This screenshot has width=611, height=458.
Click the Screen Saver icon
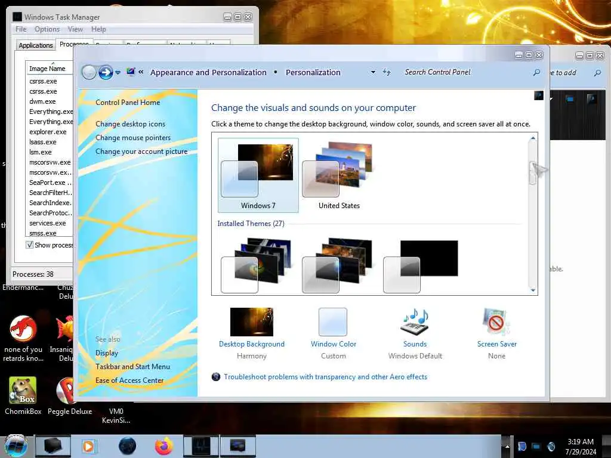[496, 321]
